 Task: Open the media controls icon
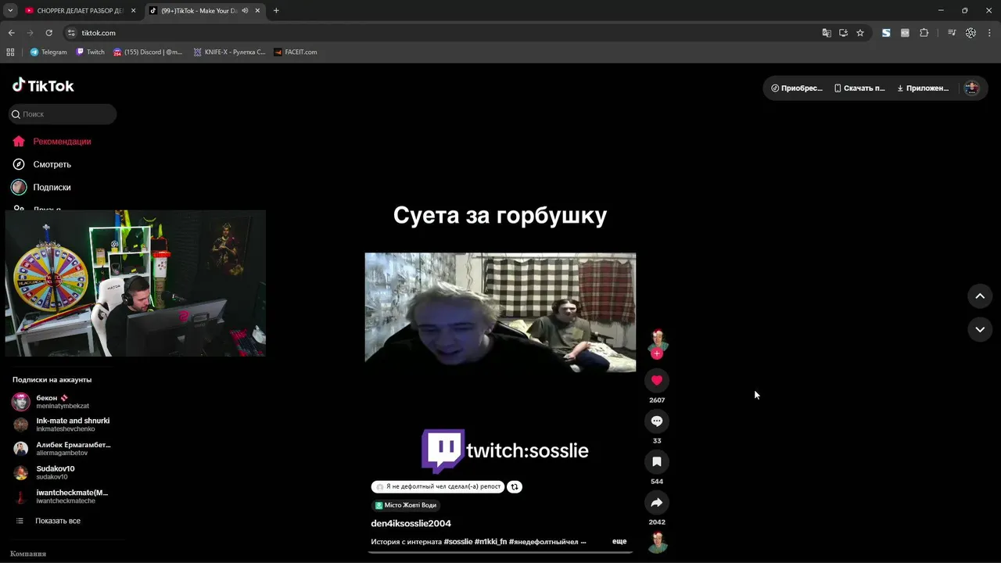[x=952, y=33]
